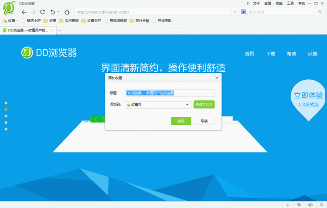Open the 收藏 star favorites button
Viewport: 327px width, 208px height.
click(10, 20)
